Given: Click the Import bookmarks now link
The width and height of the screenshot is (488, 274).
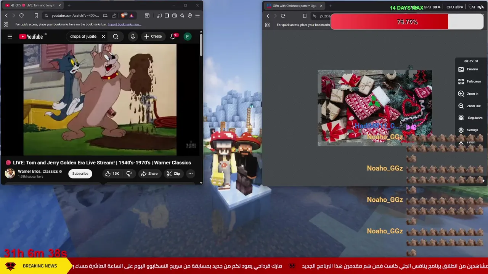Looking at the screenshot, I should pyautogui.click(x=124, y=24).
